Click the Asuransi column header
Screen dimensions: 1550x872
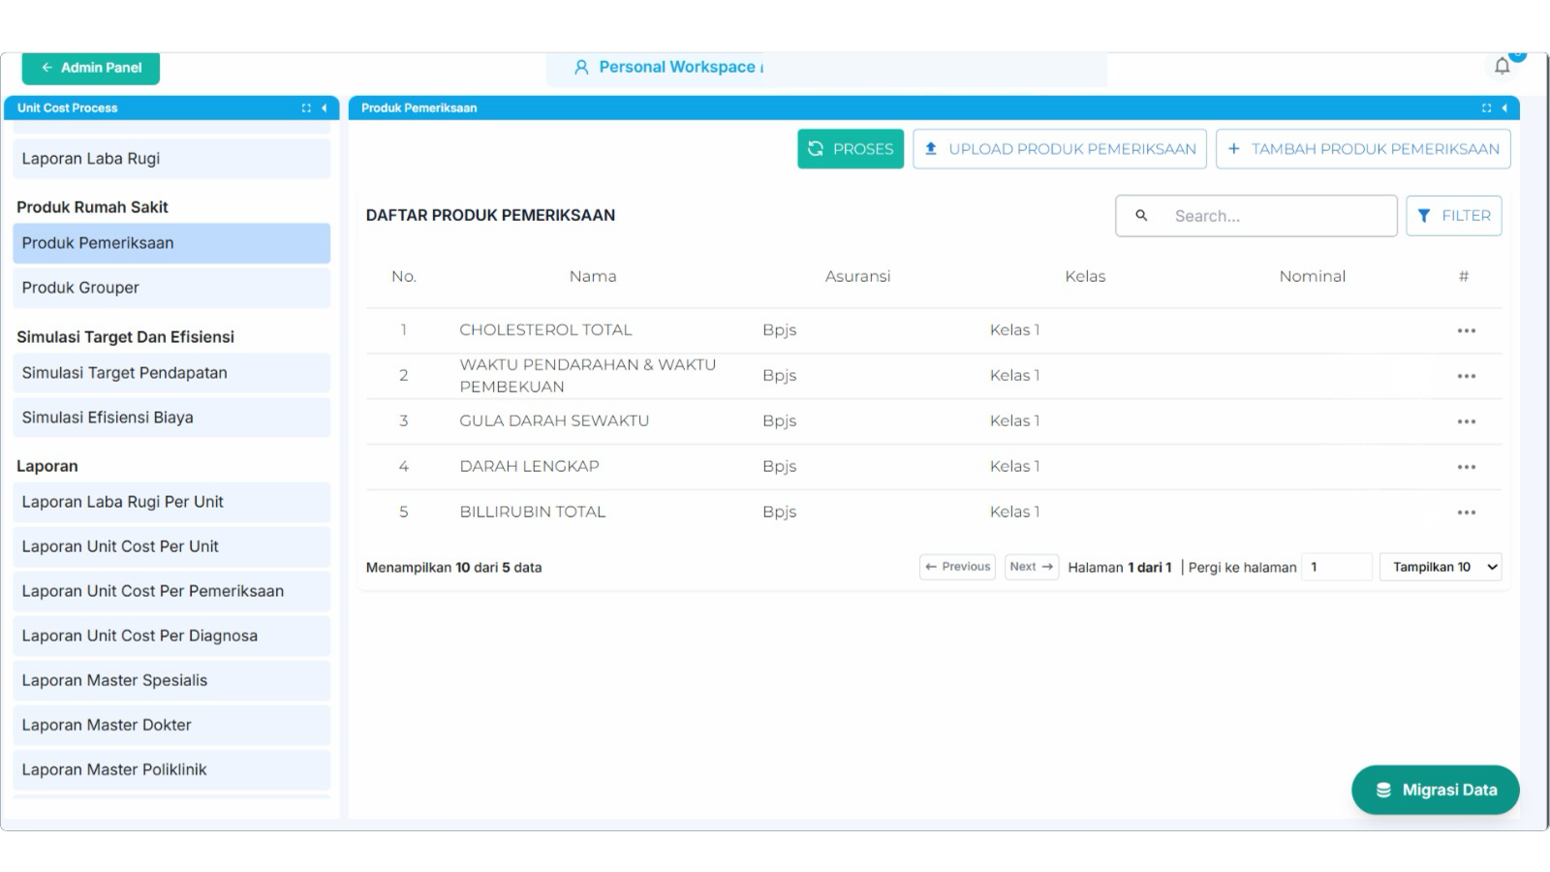(x=857, y=276)
